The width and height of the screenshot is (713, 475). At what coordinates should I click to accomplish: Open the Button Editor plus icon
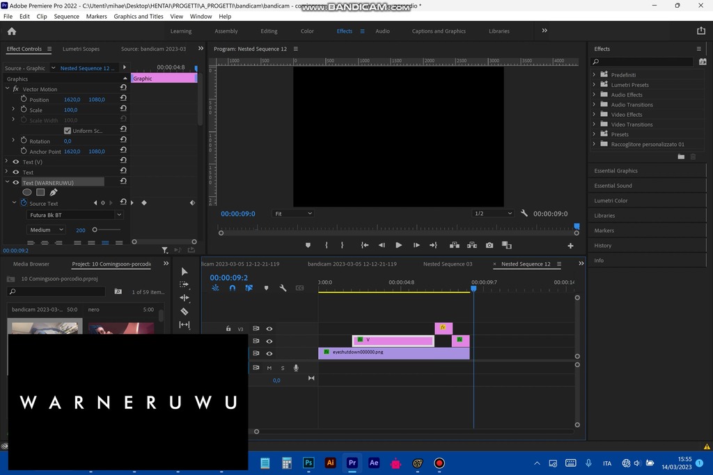pyautogui.click(x=570, y=245)
